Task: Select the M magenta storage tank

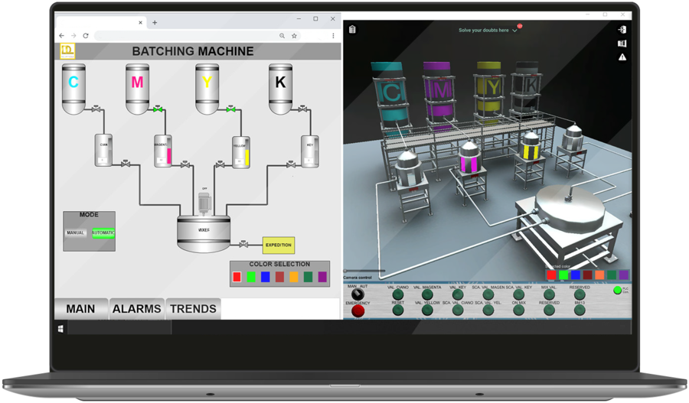Action: (137, 89)
